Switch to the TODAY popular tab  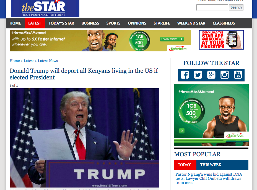coord(185,165)
